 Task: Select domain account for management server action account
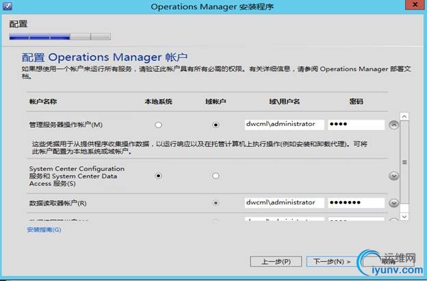[216, 125]
